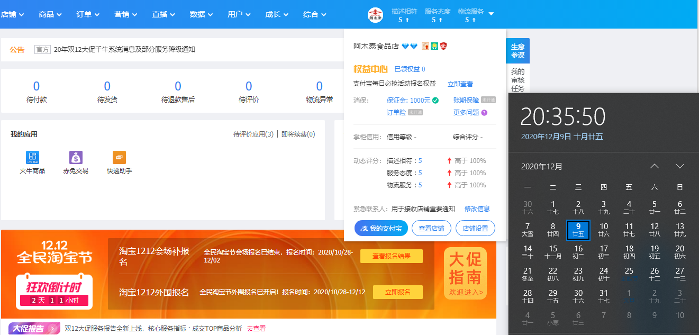Expand the 营销 menu
This screenshot has height=335, width=699.
(126, 14)
